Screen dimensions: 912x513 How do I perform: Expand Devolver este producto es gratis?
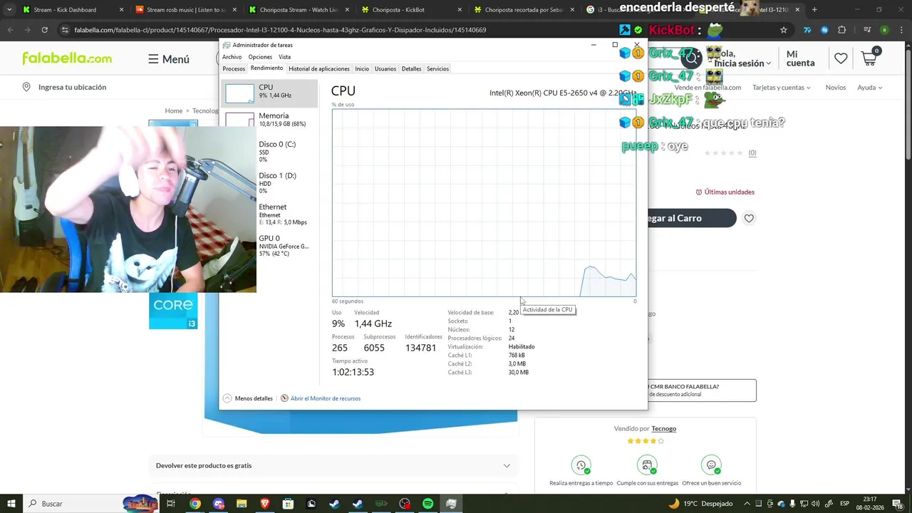pos(333,465)
